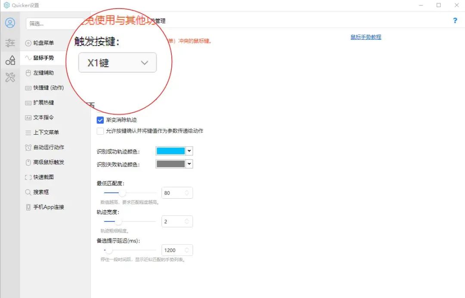Click the gray 识别失败轨迹颜色 swatch

pyautogui.click(x=170, y=164)
